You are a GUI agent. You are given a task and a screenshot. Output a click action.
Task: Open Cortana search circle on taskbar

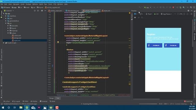9,108
